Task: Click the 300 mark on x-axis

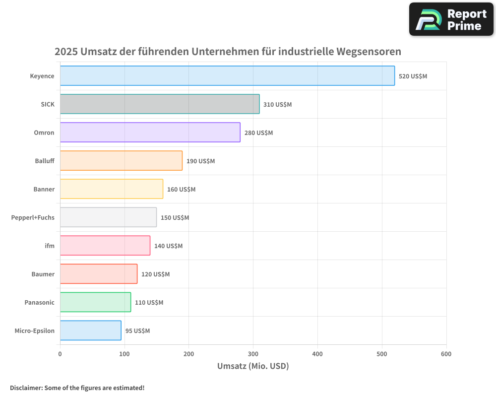Action: point(253,354)
